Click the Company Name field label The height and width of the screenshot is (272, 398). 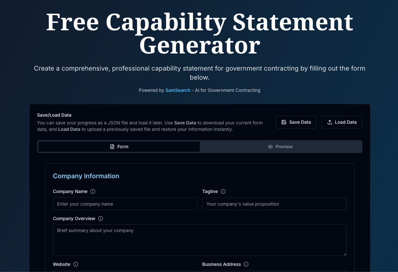point(70,191)
